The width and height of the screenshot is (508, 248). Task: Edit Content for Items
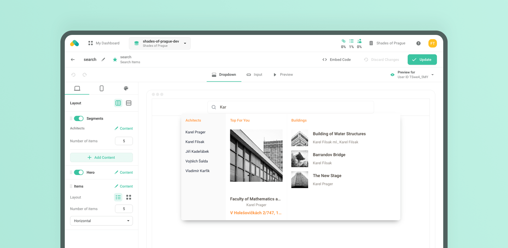pos(124,186)
